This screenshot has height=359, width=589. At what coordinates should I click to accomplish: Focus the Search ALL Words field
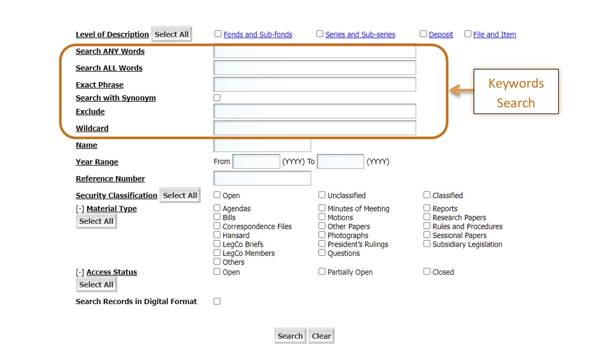pyautogui.click(x=315, y=68)
